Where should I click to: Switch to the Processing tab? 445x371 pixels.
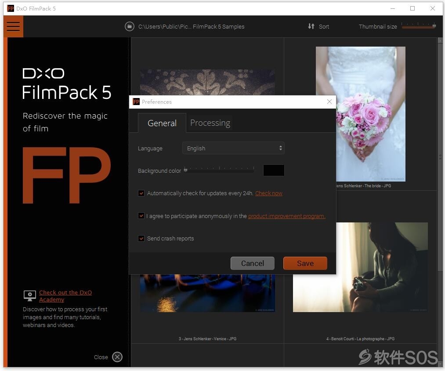pyautogui.click(x=210, y=123)
